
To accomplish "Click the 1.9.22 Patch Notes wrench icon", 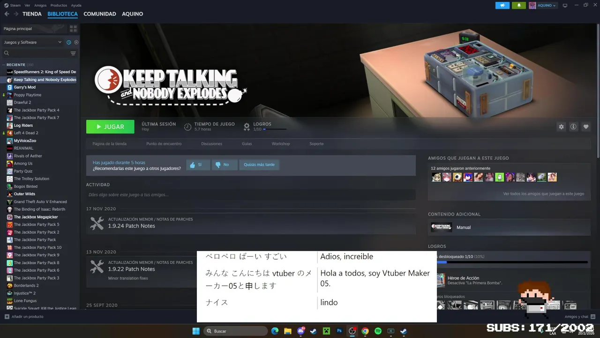I will point(97,266).
